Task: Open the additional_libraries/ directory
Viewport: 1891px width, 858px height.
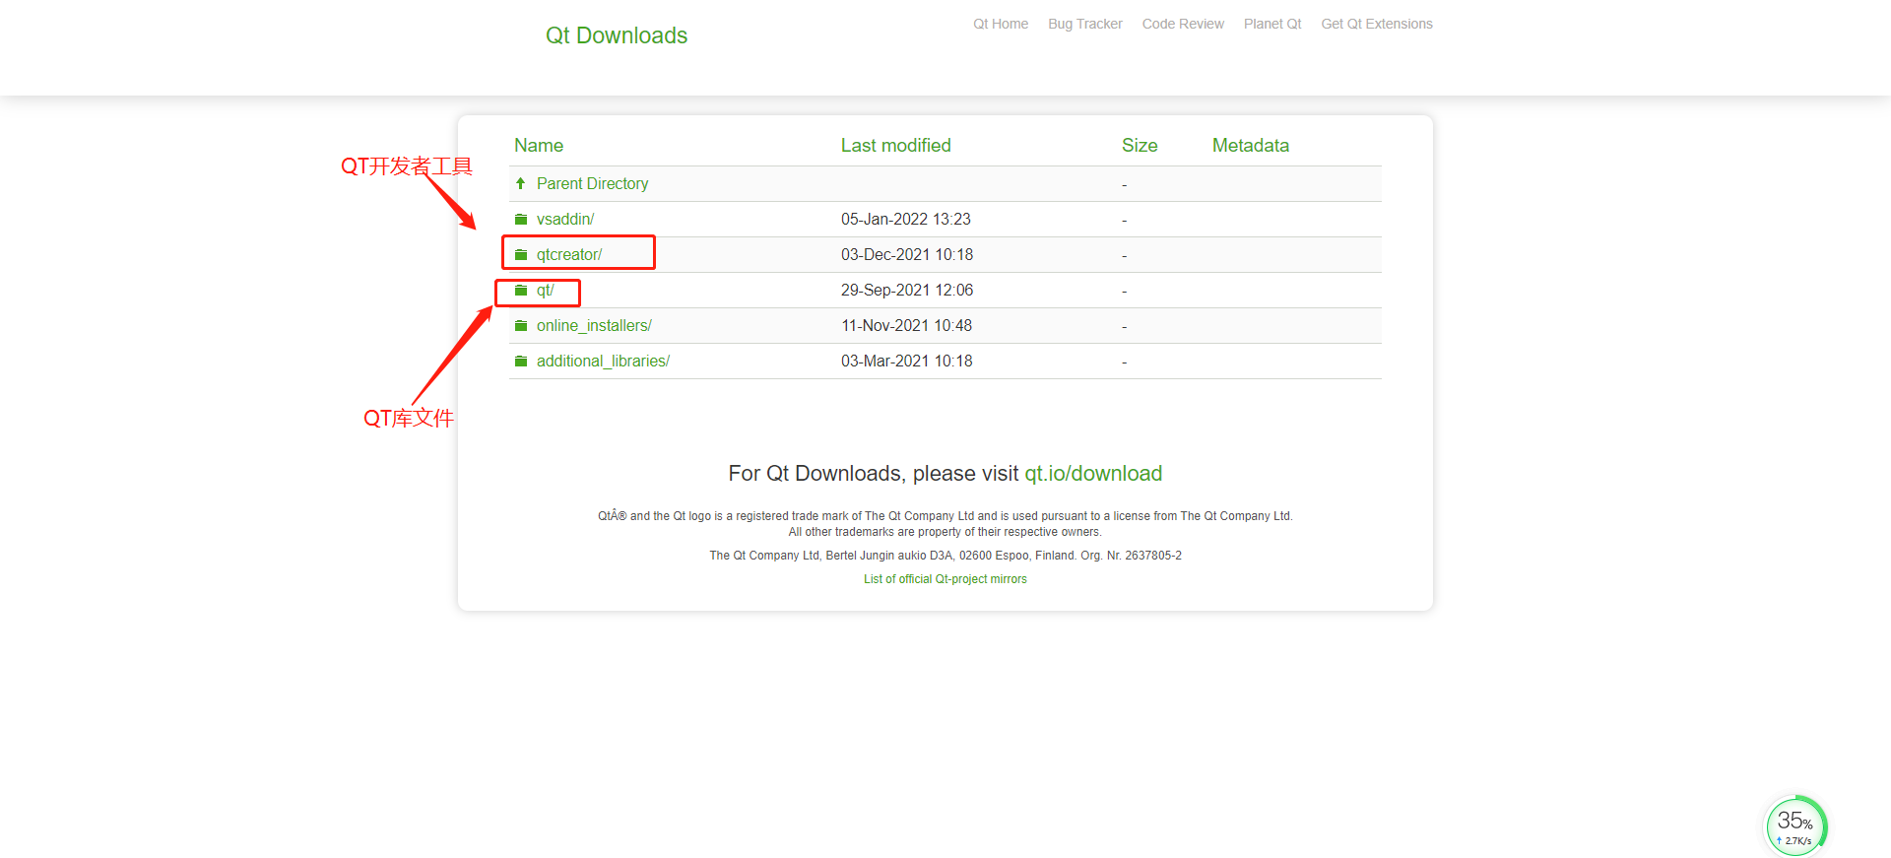Action: (603, 361)
